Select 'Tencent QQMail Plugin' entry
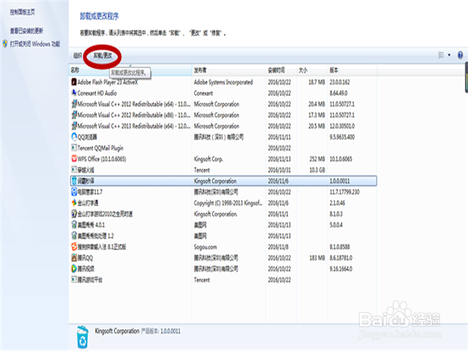This screenshot has width=468, height=351. click(224, 147)
